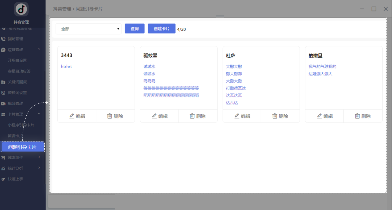Image resolution: width=392 pixels, height=210 pixels.
Task: Click the pencil edit icon on card 3443
Action: pyautogui.click(x=72, y=116)
